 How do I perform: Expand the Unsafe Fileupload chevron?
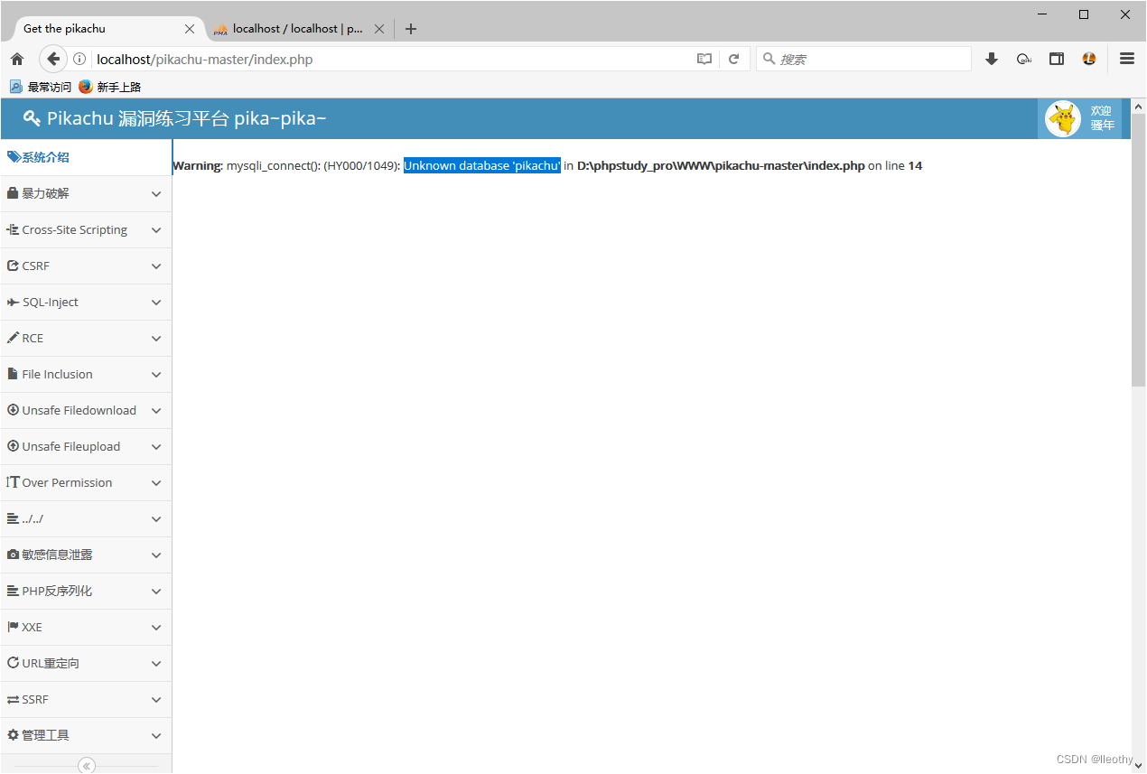click(156, 447)
